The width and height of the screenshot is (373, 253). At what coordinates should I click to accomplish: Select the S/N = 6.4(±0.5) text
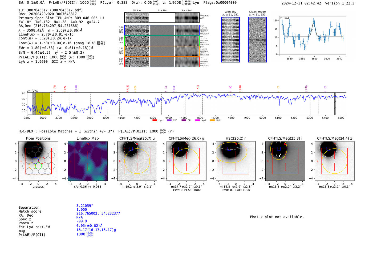(34, 53)
